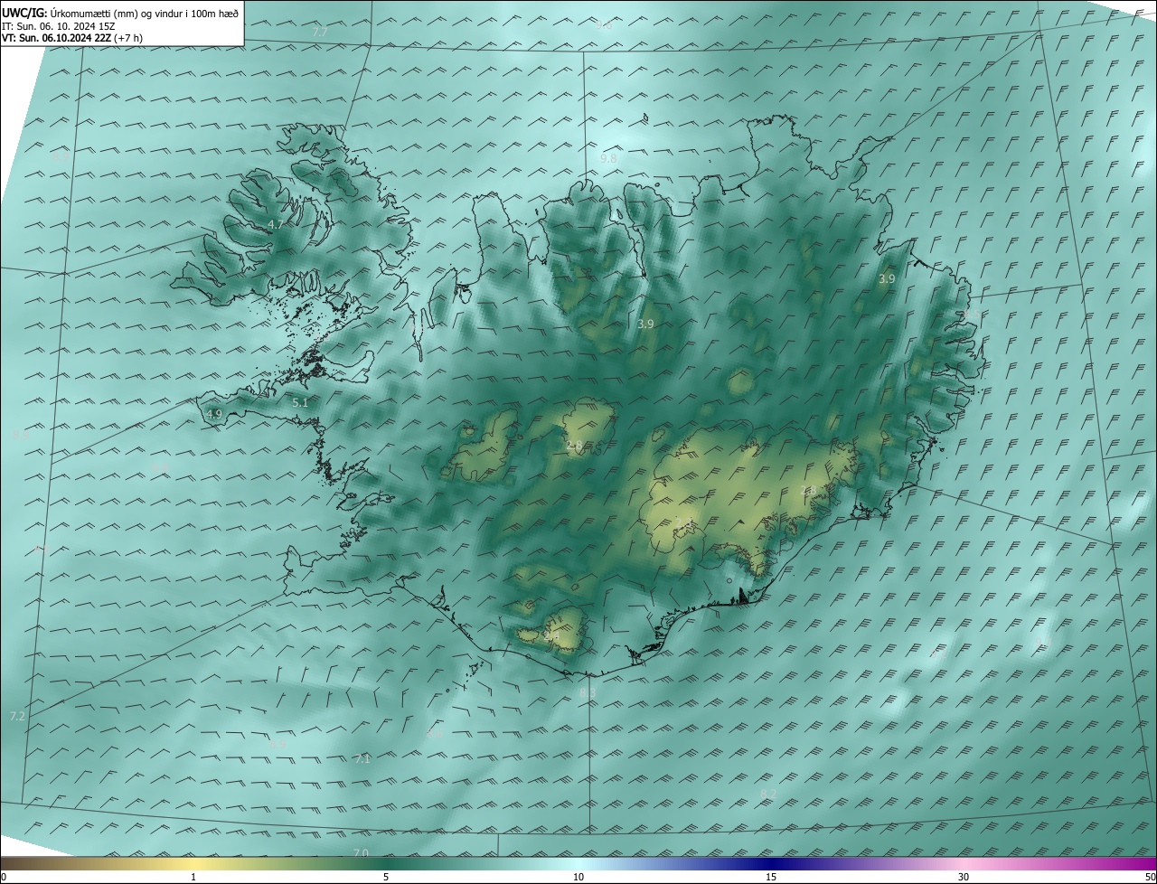1157x884 pixels.
Task: Click the 7.7 value label on the map
Action: tap(320, 32)
